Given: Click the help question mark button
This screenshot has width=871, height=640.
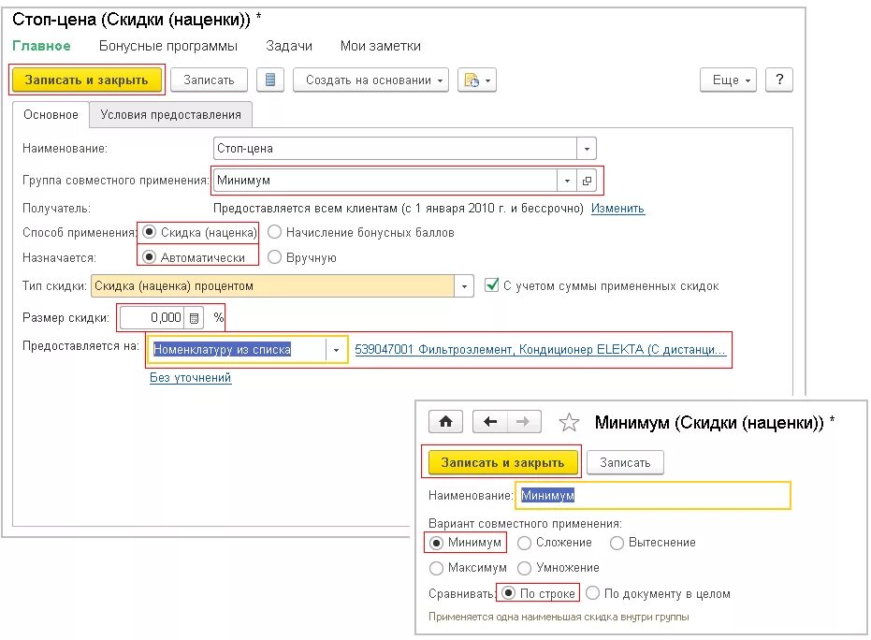Looking at the screenshot, I should pyautogui.click(x=778, y=80).
